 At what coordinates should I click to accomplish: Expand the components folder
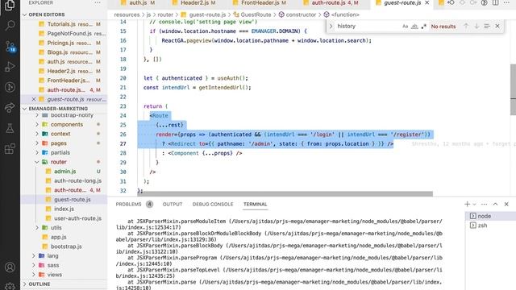[x=37, y=124]
